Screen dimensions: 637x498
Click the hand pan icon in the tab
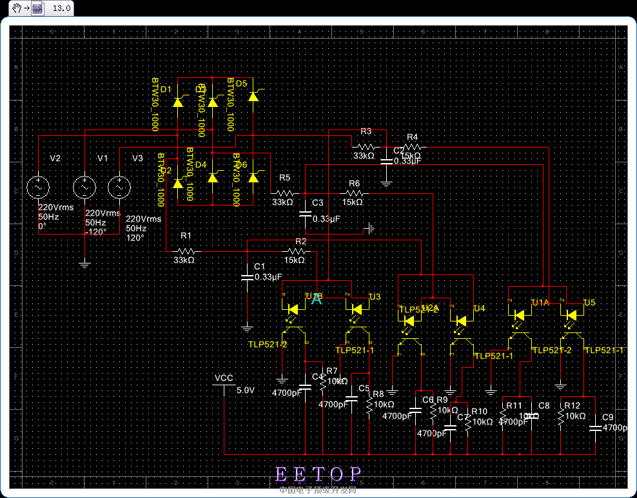pyautogui.click(x=16, y=8)
